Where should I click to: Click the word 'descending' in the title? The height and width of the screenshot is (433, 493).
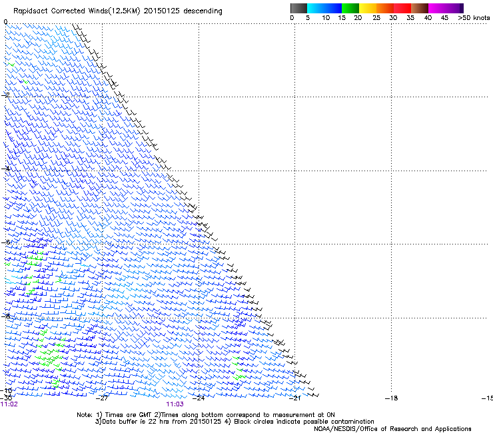[203, 11]
